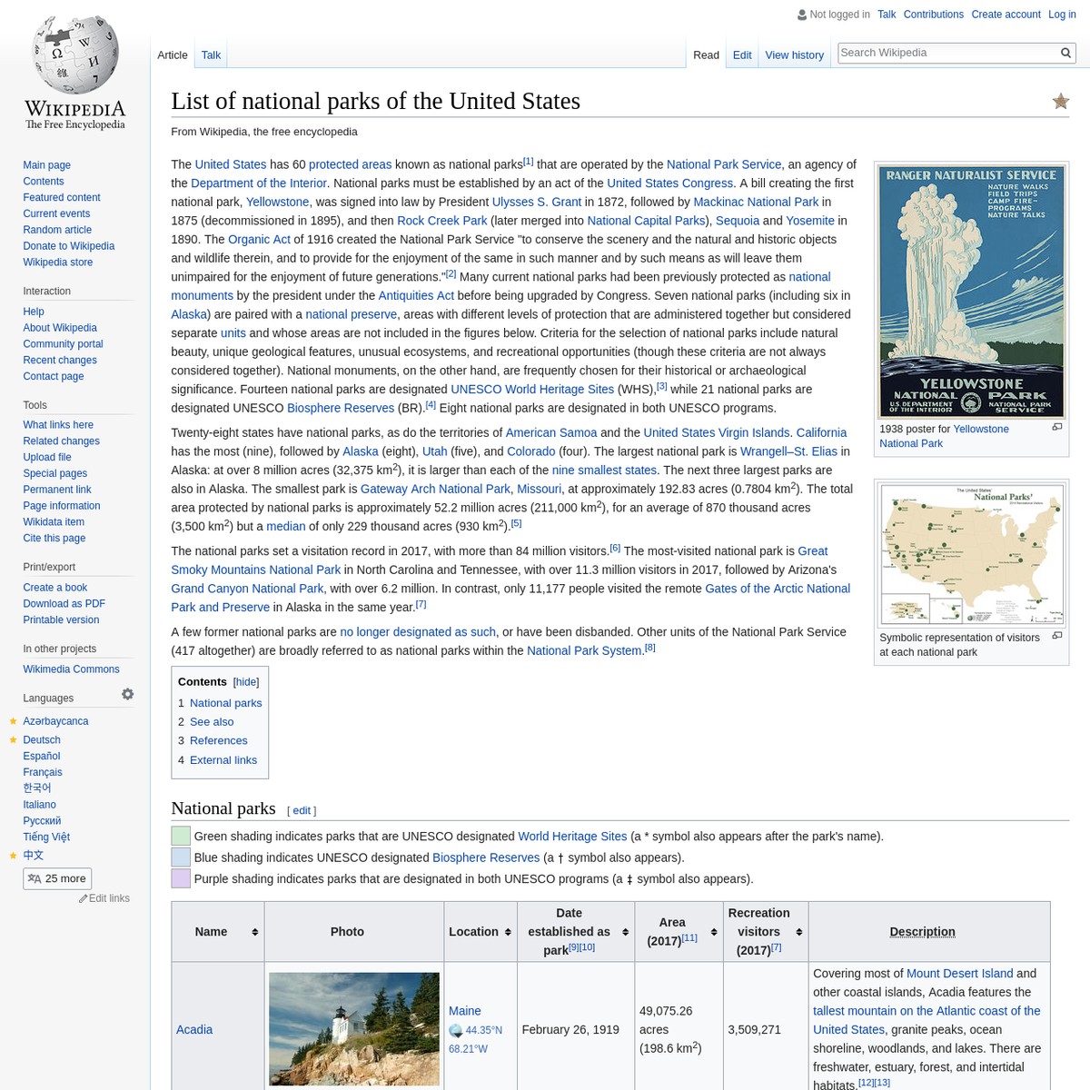Click the Log in link
Screen dimensions: 1090x1090
coord(1062,15)
